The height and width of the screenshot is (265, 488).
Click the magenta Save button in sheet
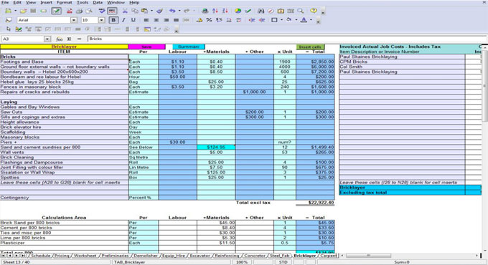tap(146, 47)
